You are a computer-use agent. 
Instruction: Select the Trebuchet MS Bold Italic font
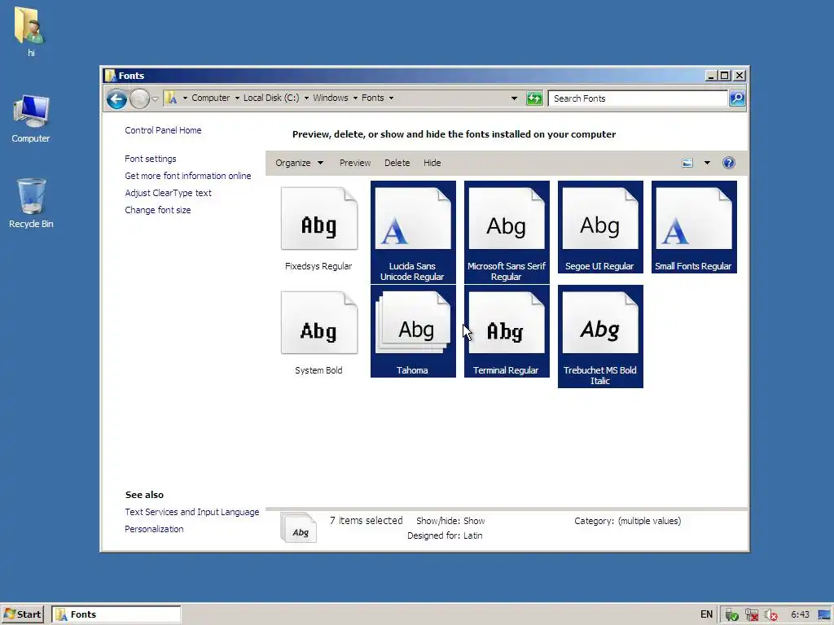600,336
